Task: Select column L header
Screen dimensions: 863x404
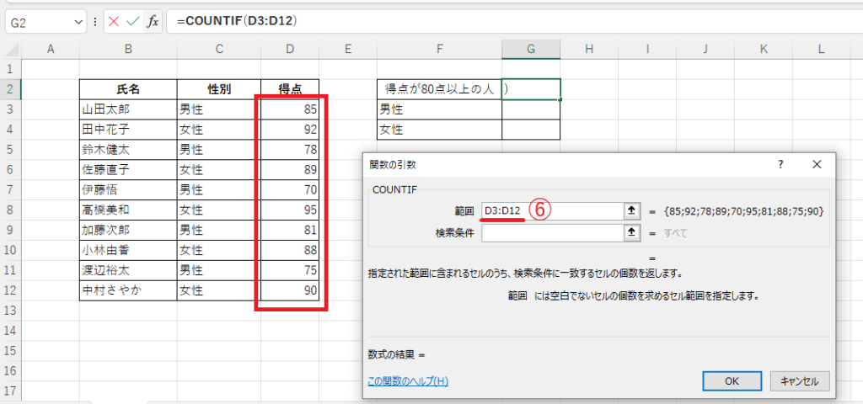Action: [821, 50]
